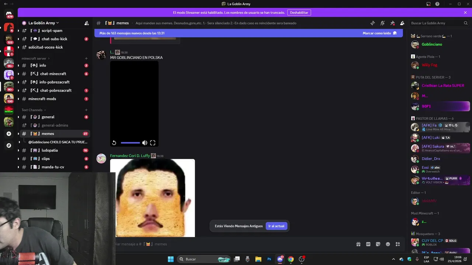
Task: Open the apps launcher in message bar
Action: (398, 244)
